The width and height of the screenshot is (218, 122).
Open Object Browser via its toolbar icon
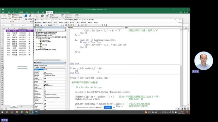73,25
